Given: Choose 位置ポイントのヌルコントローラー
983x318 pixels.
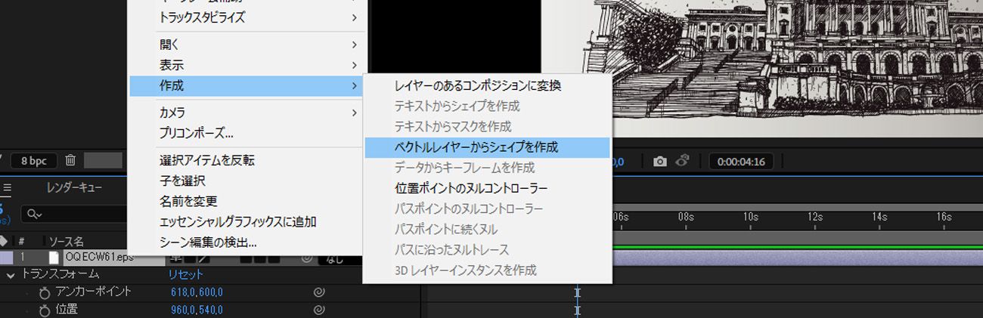Looking at the screenshot, I should 487,188.
